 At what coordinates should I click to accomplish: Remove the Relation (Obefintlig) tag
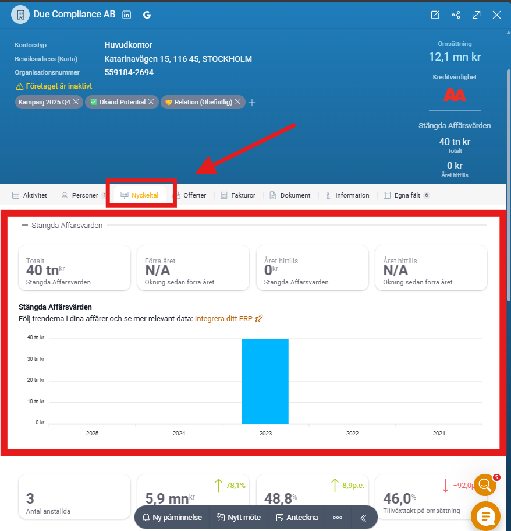[x=237, y=102]
